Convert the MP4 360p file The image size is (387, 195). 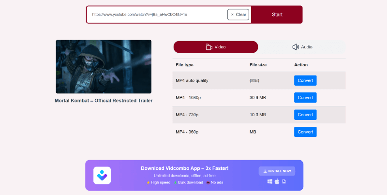305,132
